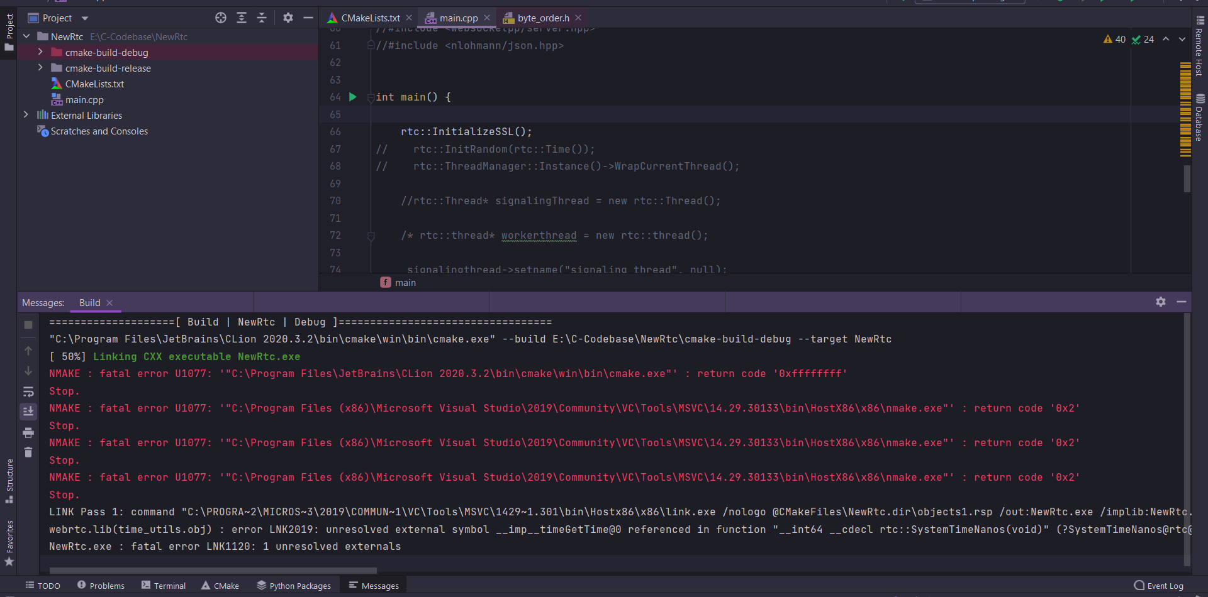Close the byte_order.h editor tab
The width and height of the screenshot is (1208, 597).
point(578,18)
